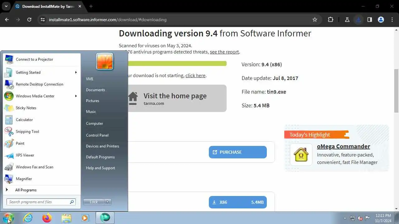The width and height of the screenshot is (399, 224).
Task: Open the Chrome three-dot menu
Action: pos(392,20)
